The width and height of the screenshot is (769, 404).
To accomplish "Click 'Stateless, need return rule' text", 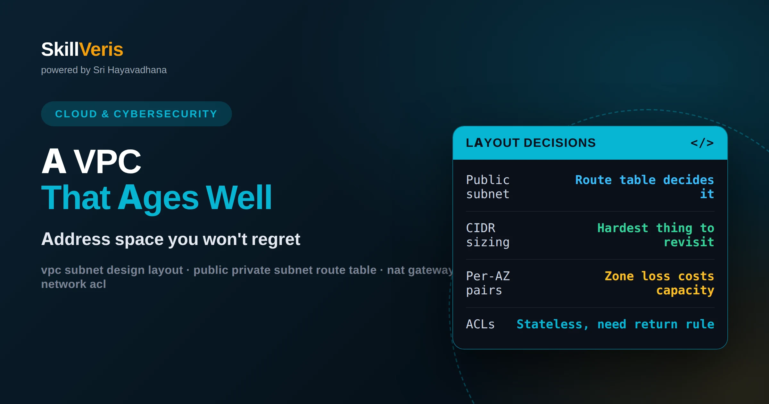I will click(615, 324).
